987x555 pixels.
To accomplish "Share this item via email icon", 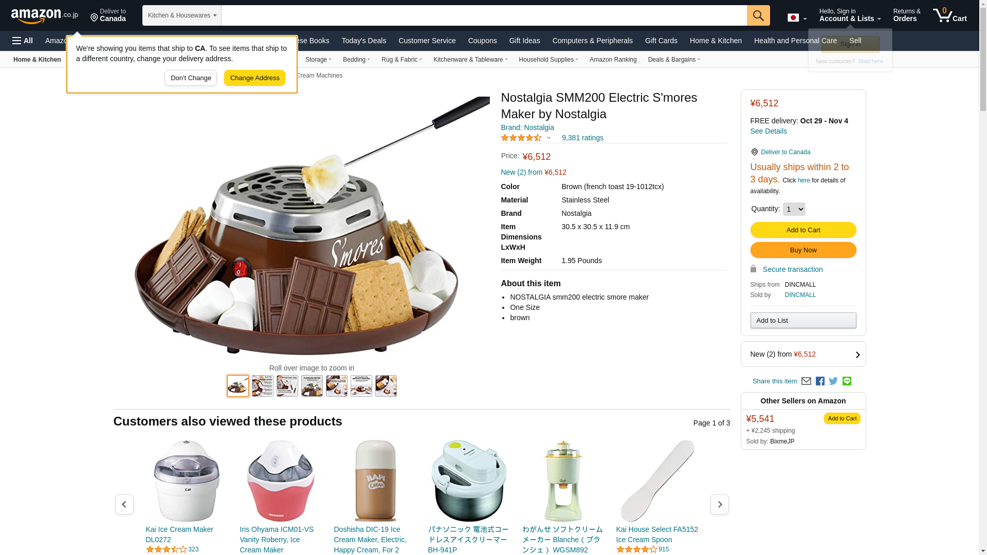I will (x=806, y=381).
